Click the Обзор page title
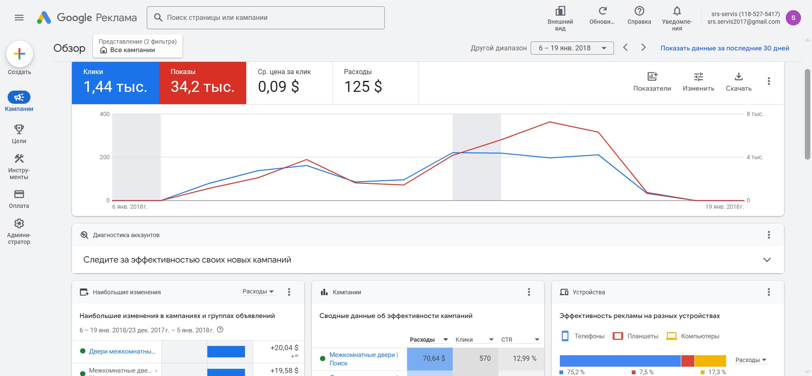The image size is (812, 376). 69,48
